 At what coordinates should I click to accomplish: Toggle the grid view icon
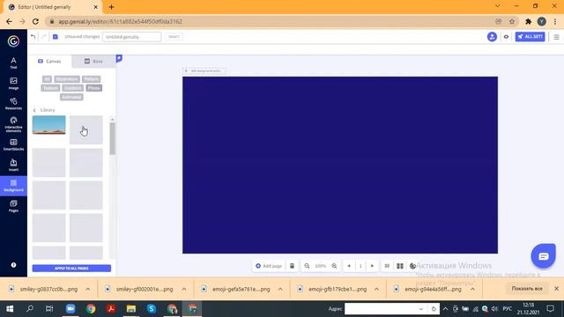tap(387, 266)
